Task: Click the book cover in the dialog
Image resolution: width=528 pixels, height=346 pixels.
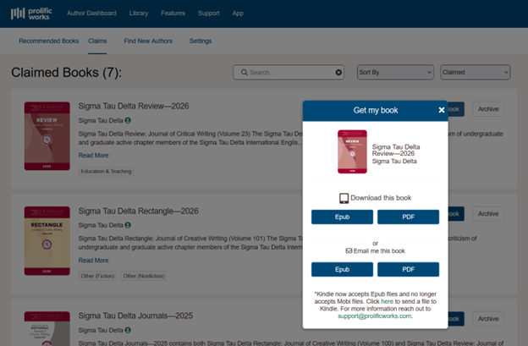Action: pyautogui.click(x=352, y=151)
